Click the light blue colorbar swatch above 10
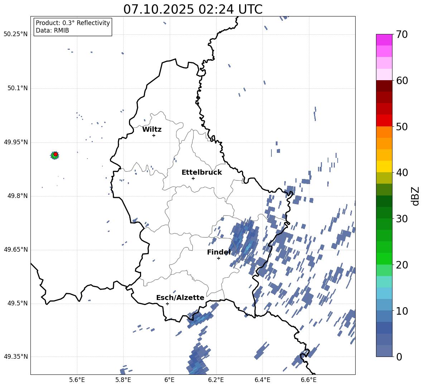This screenshot has width=424, height=387. [x=384, y=305]
